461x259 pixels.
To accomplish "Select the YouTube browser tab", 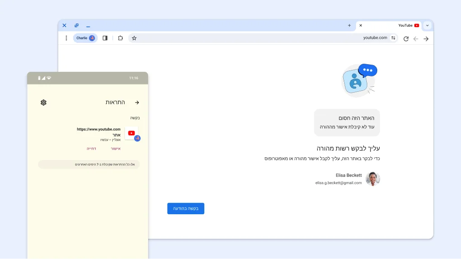I will pos(389,25).
